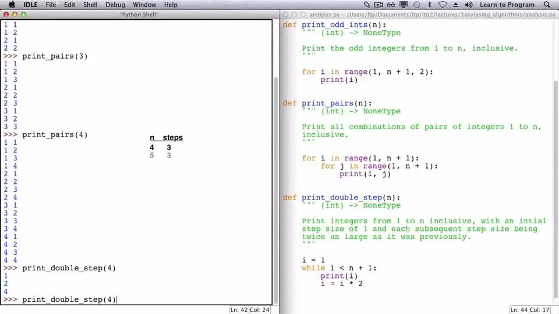559x314 pixels.
Task: Click the Learn to Program user menu
Action: click(507, 5)
